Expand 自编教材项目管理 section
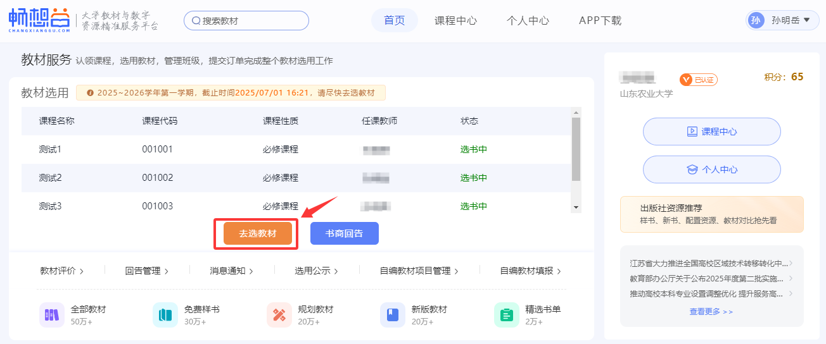Viewport: 826px width, 344px height. coord(419,271)
